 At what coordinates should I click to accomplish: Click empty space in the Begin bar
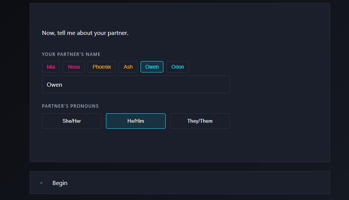pos(225,183)
